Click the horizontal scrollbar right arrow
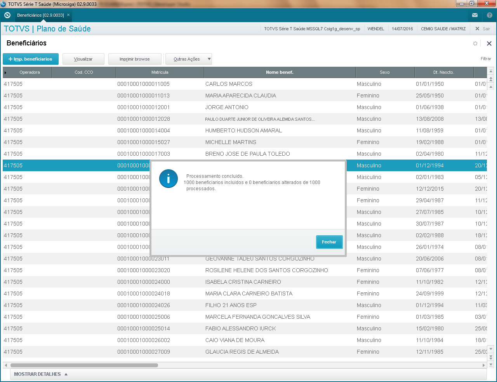The width and height of the screenshot is (497, 382). coord(484,365)
